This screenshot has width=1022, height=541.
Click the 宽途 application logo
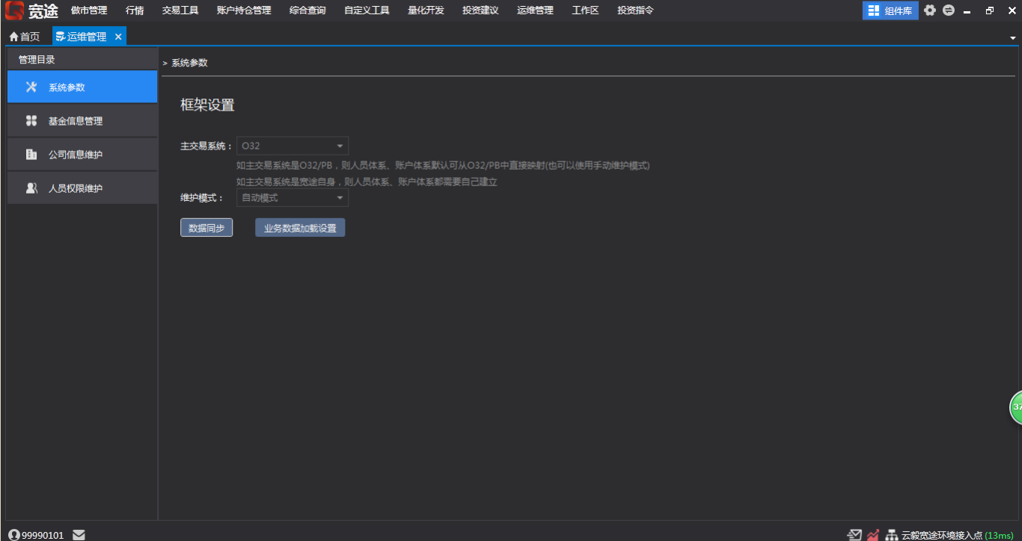[x=32, y=10]
